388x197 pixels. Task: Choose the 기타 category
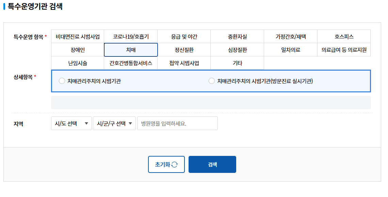[237, 63]
